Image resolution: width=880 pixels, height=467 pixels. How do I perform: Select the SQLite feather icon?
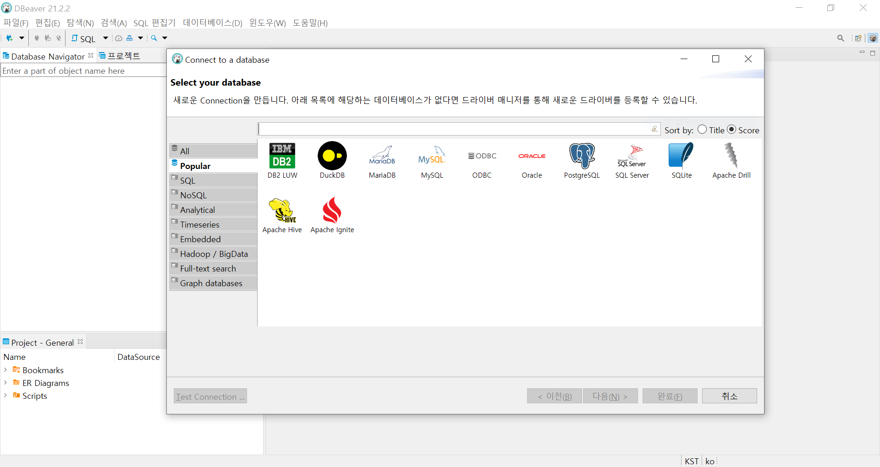(x=682, y=156)
